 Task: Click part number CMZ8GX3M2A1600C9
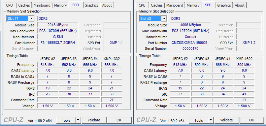pyautogui.click(x=190, y=43)
